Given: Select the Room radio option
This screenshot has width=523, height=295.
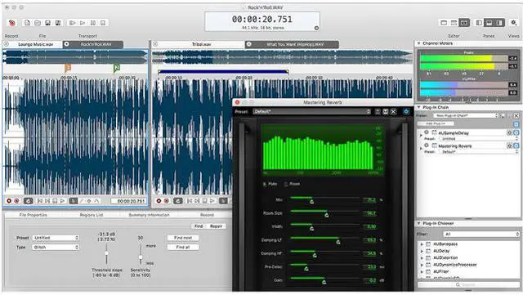Looking at the screenshot, I should tap(286, 184).
